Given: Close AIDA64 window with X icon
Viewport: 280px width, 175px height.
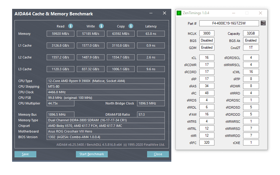Looking at the screenshot, I should (x=165, y=13).
